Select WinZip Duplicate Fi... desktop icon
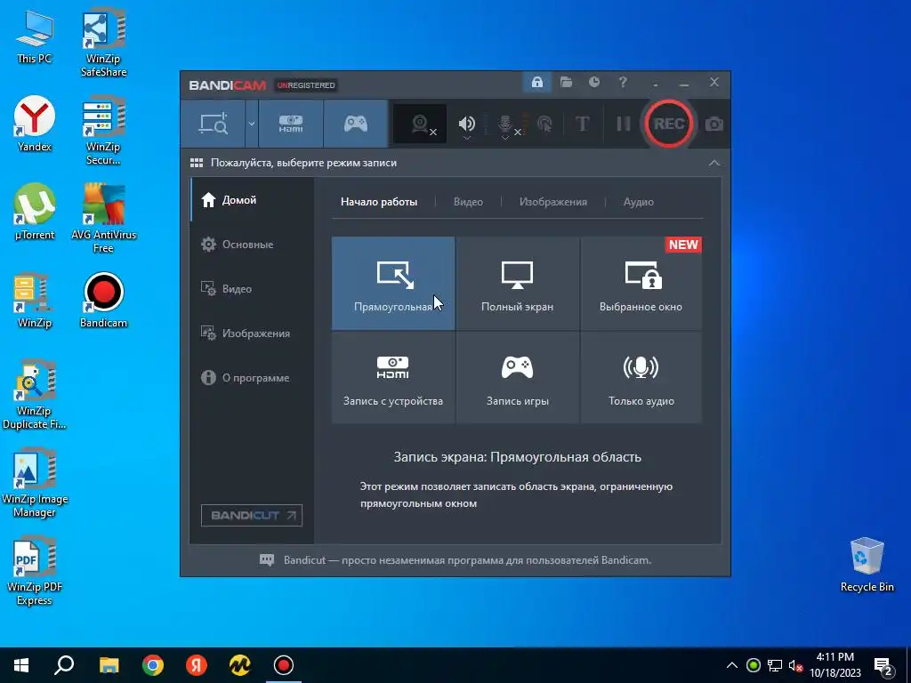The width and height of the screenshot is (911, 683). click(35, 396)
